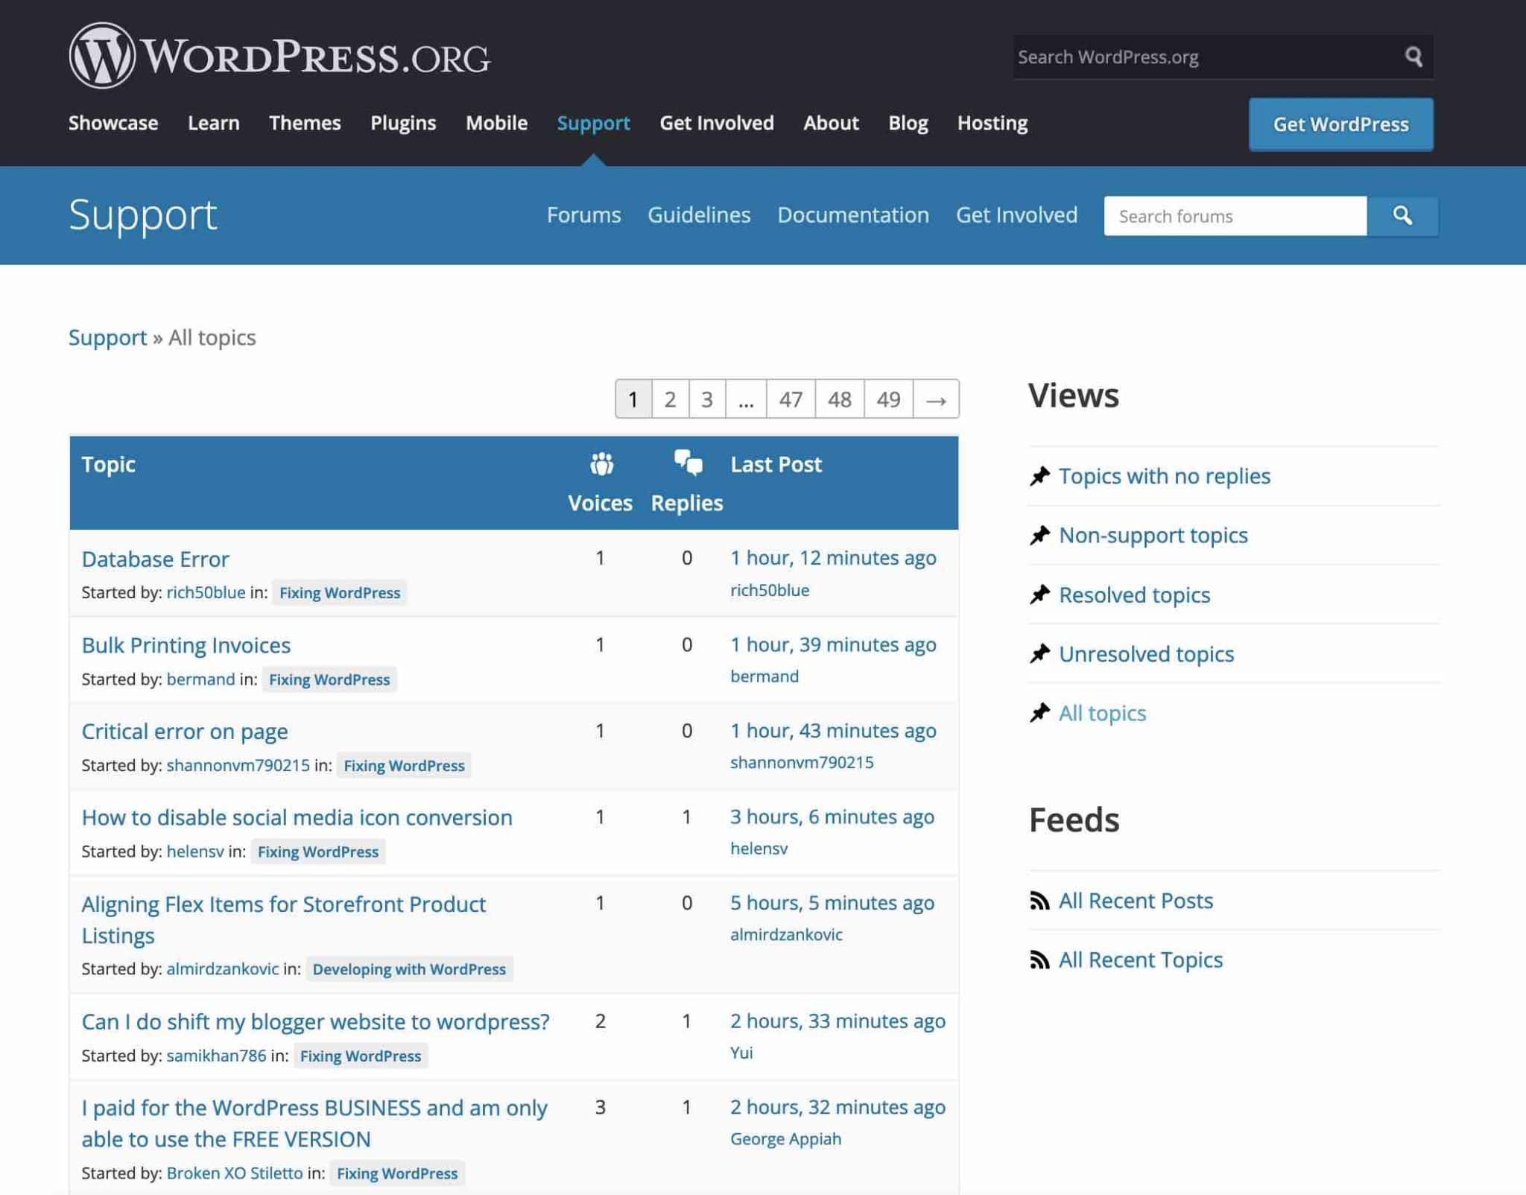Click the RSS icon beside All Recent Posts
The width and height of the screenshot is (1526, 1195).
(x=1039, y=901)
